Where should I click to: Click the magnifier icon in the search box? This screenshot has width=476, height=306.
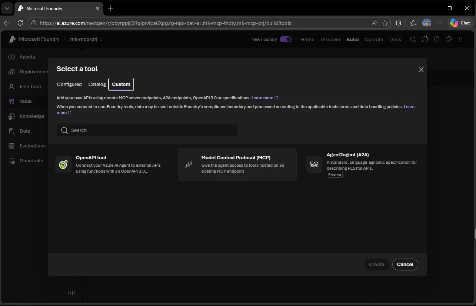[64, 130]
